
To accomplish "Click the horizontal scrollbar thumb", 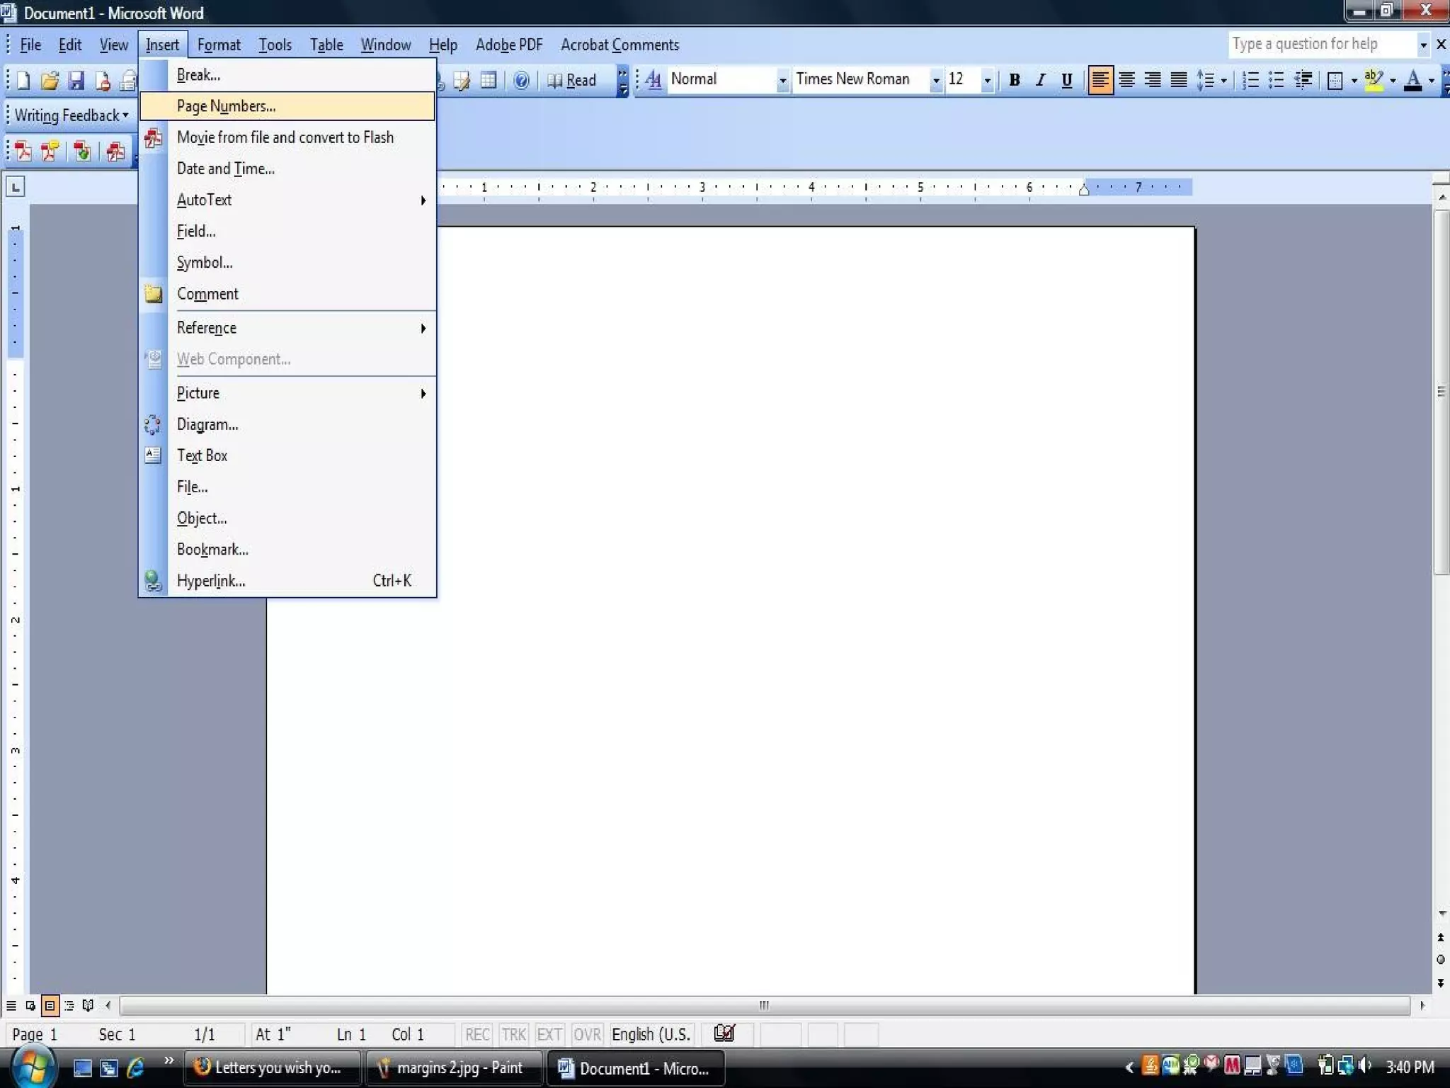I will pos(765,1005).
